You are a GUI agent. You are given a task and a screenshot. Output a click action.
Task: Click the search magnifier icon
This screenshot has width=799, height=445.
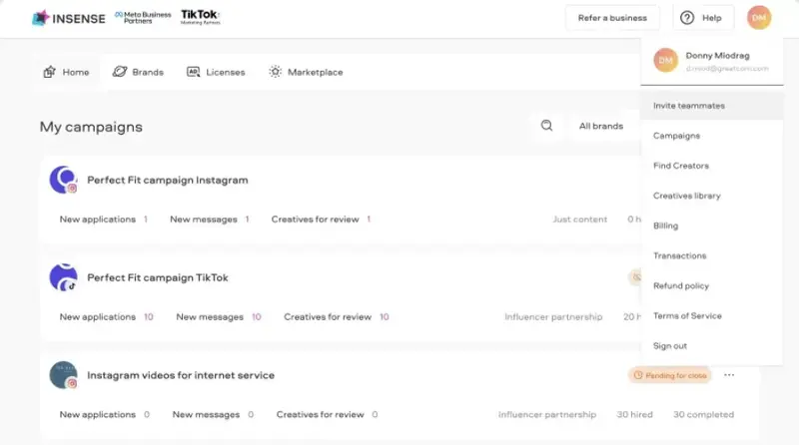pyautogui.click(x=546, y=126)
